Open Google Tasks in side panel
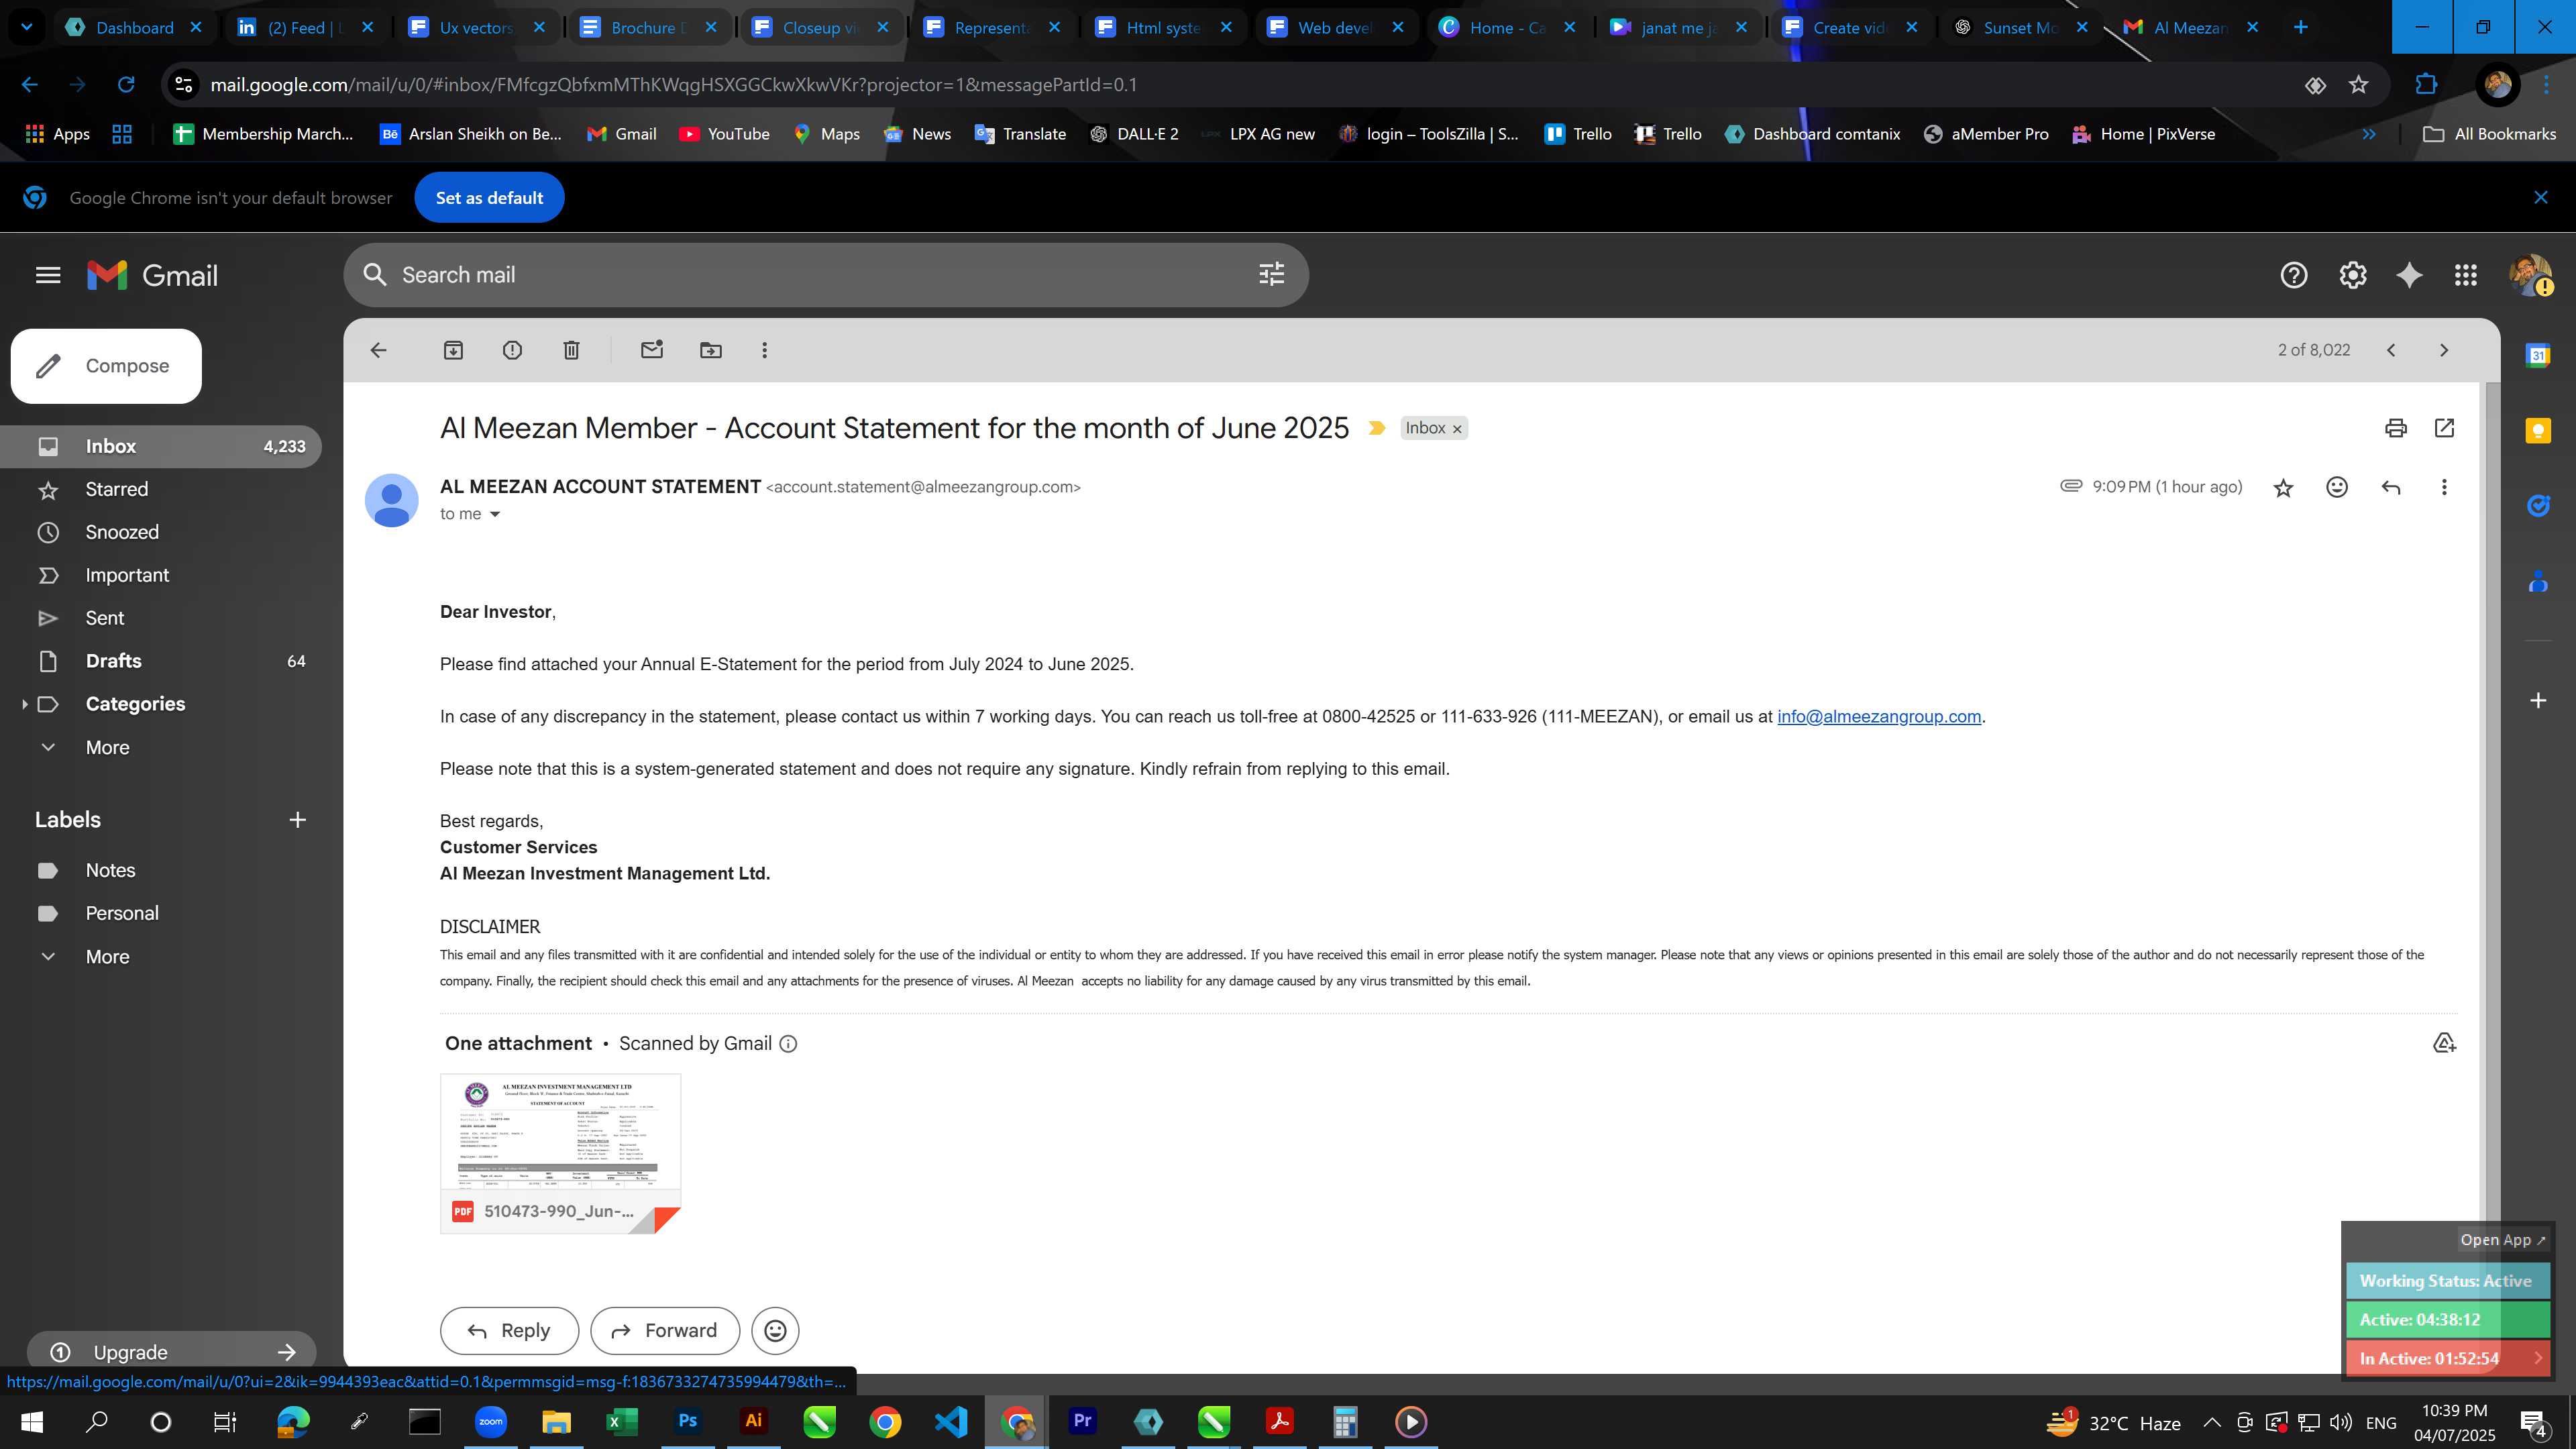 coord(2538,506)
